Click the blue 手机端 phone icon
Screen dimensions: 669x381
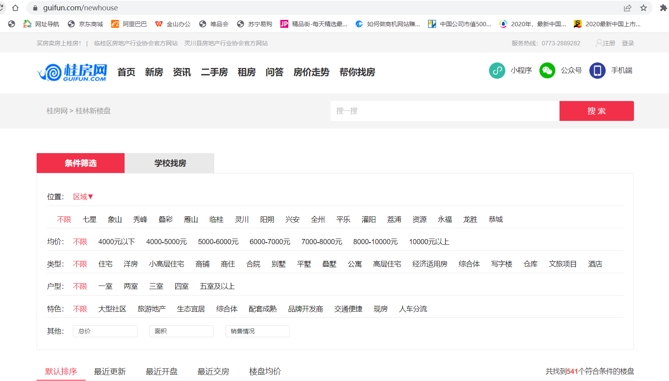597,71
